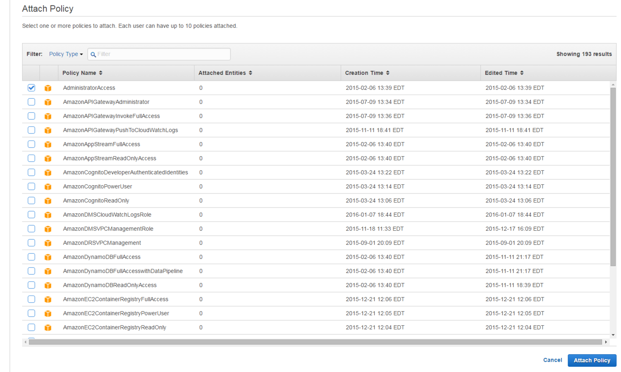This screenshot has width=621, height=372.
Task: Click the AmazonDynamoDBFullAccesswithDataPipeline policy name
Action: coord(123,271)
